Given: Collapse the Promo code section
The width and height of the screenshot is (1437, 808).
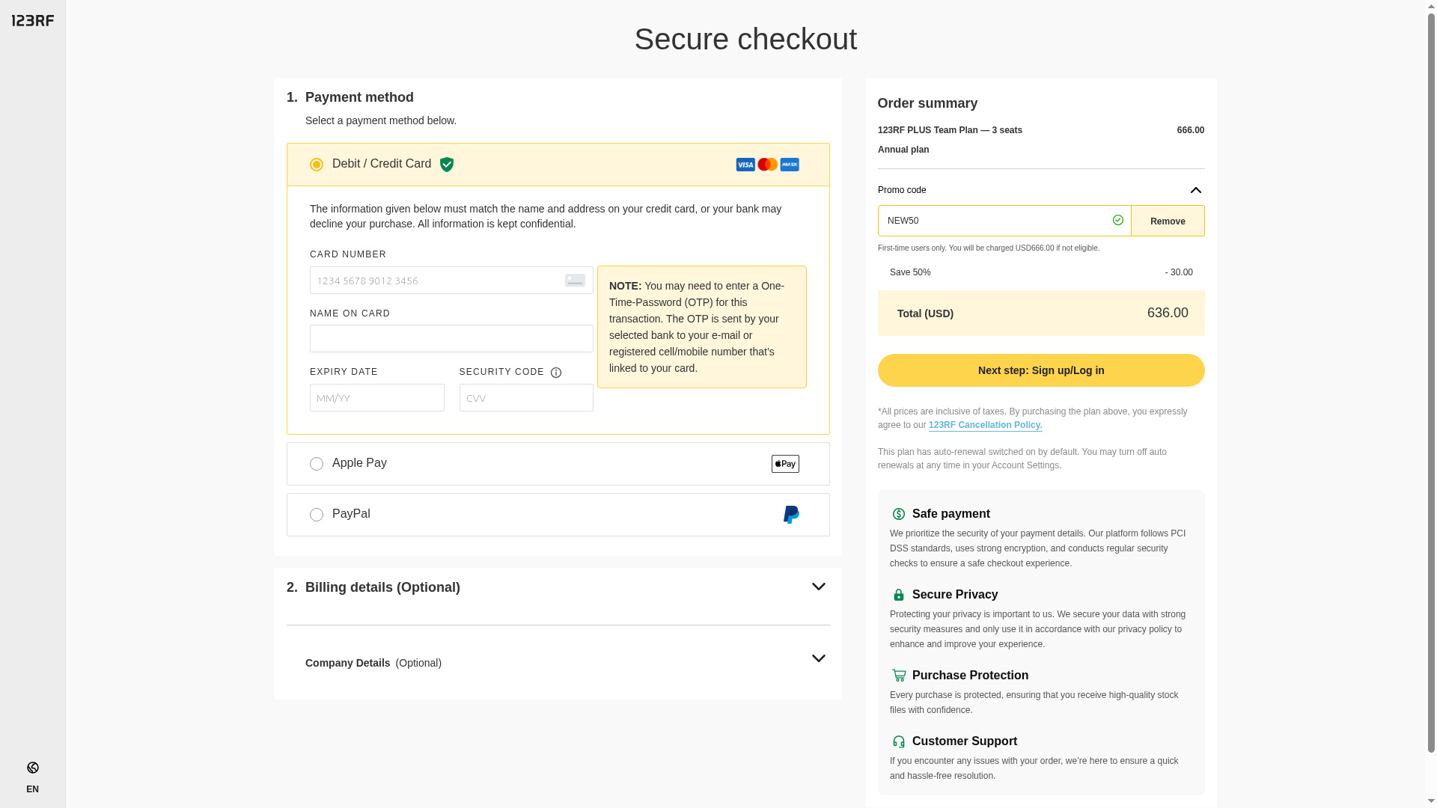Looking at the screenshot, I should point(1195,190).
